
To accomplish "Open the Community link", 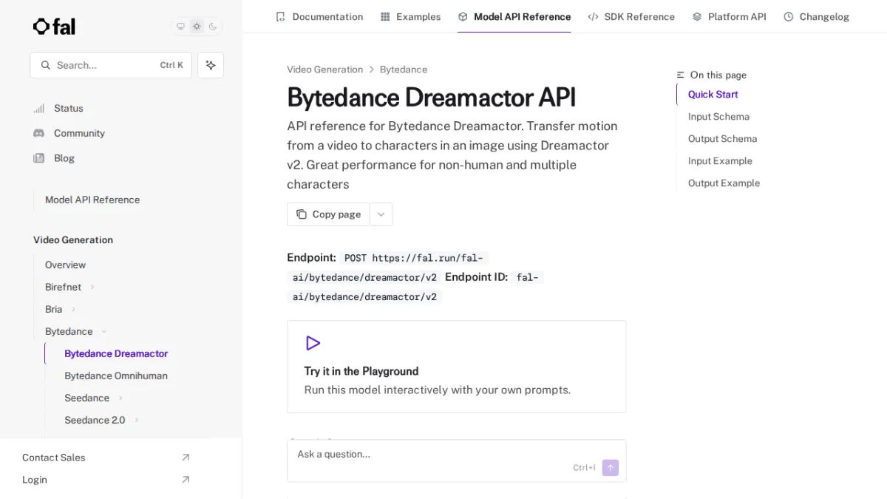I will [x=79, y=133].
